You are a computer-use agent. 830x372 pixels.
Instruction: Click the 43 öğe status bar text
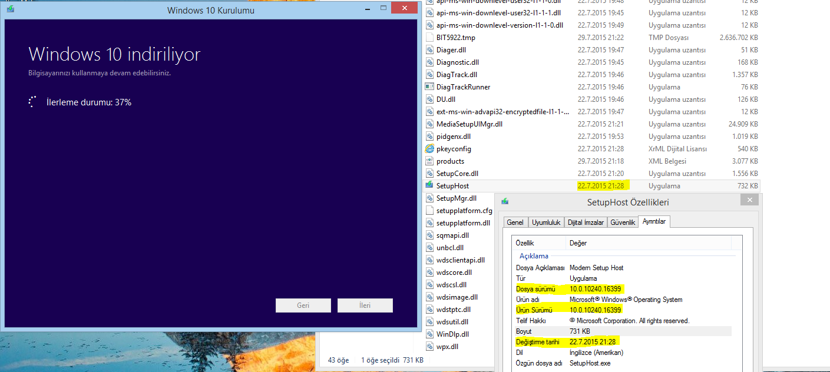tap(338, 360)
